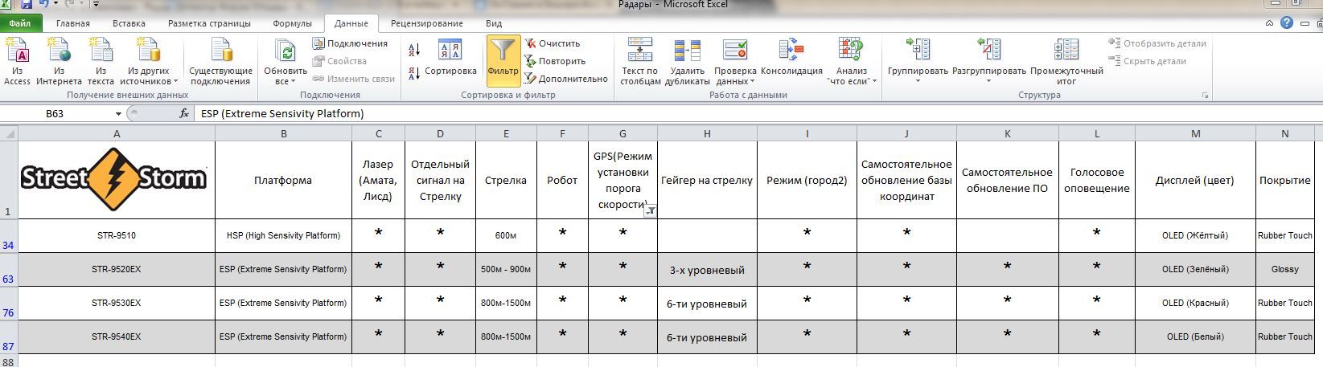
Task: Click the Name Box showing B63
Action: [55, 114]
